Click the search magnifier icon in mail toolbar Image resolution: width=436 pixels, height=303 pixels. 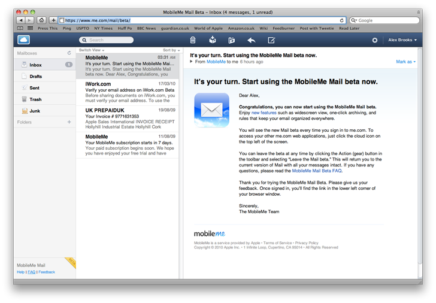tap(84, 40)
